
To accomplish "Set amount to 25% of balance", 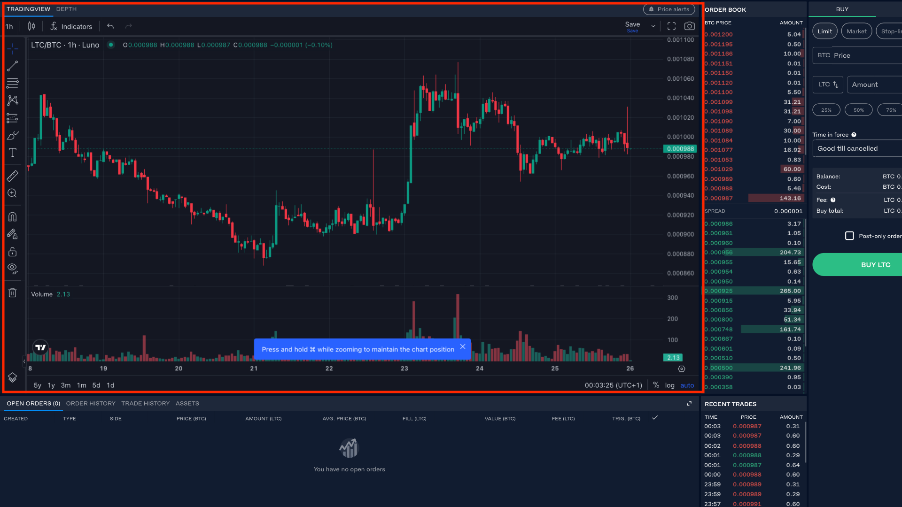I will tap(826, 110).
